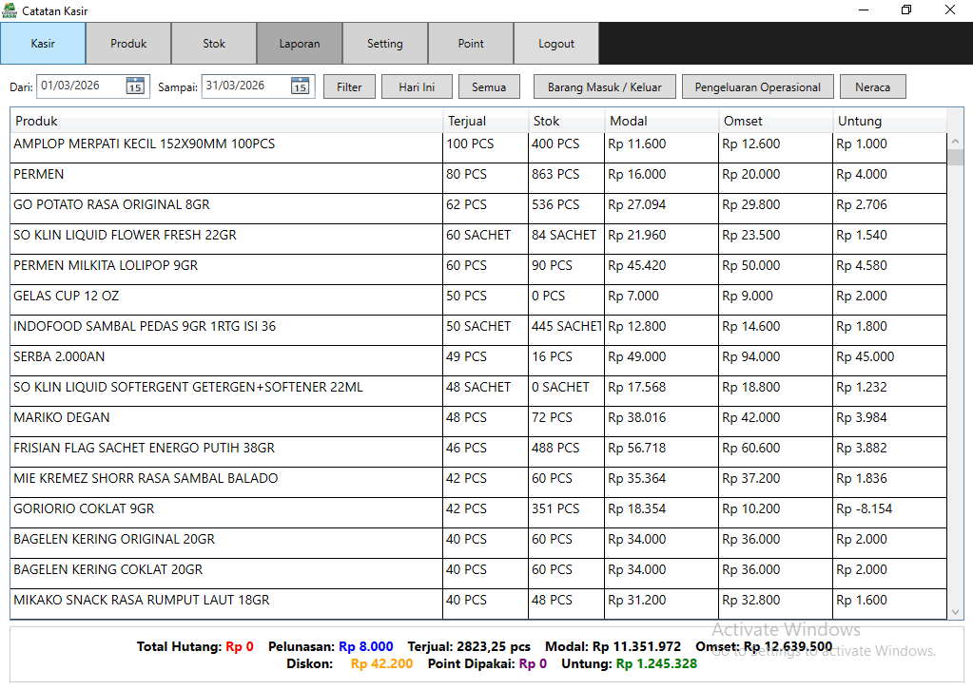Apply the date Filter button

(x=349, y=87)
